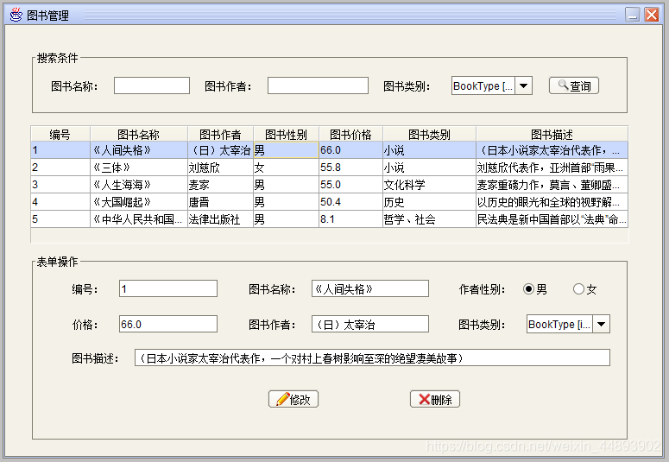Click the search 图书作者 input field
669x462 pixels.
tap(318, 85)
